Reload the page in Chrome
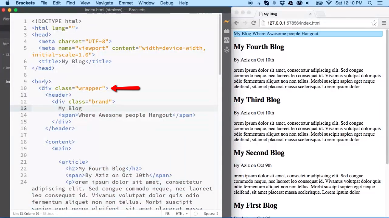The height and width of the screenshot is (218, 389). pyautogui.click(x=254, y=23)
